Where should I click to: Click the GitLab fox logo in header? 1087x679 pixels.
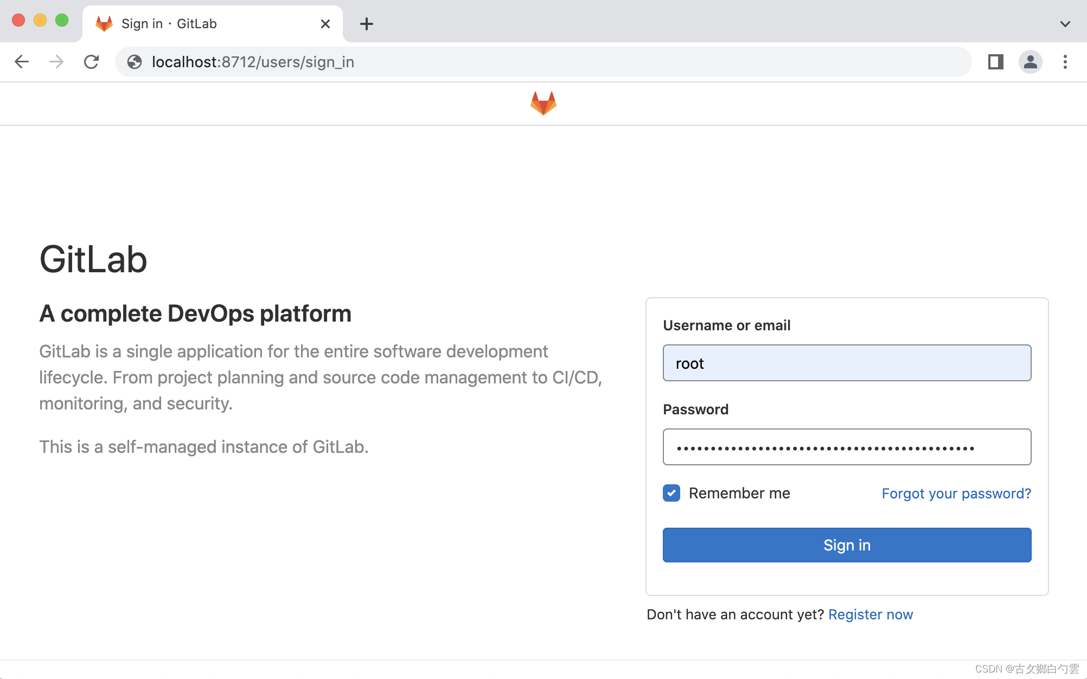click(543, 103)
